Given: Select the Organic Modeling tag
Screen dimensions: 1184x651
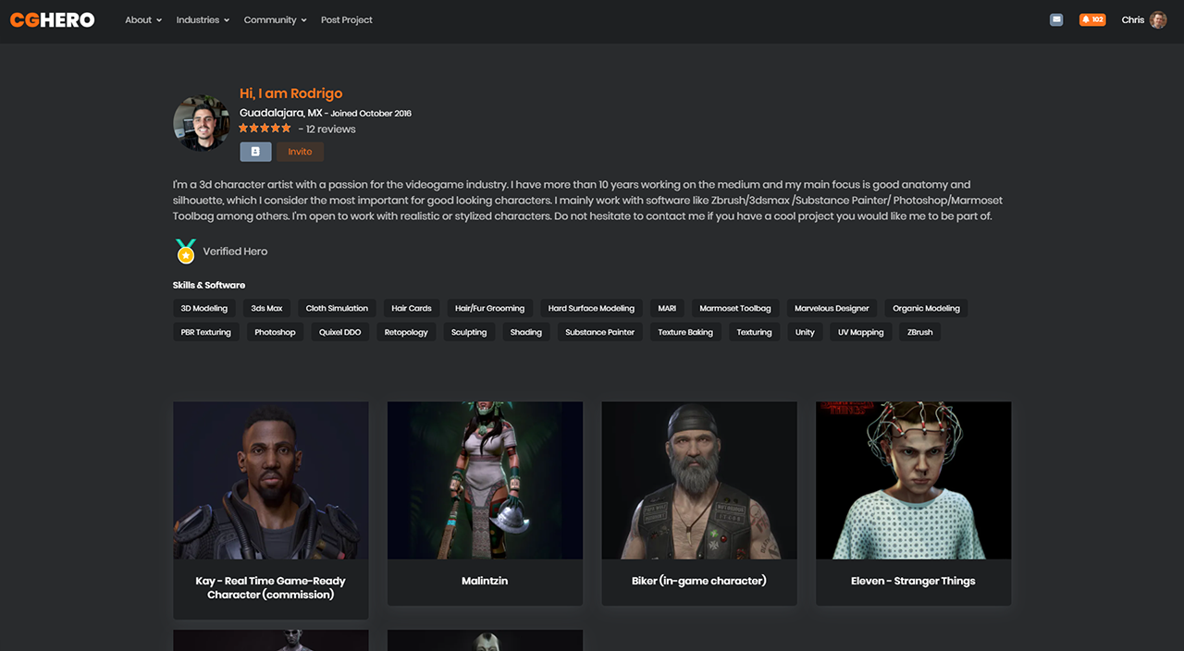Looking at the screenshot, I should click(x=926, y=308).
